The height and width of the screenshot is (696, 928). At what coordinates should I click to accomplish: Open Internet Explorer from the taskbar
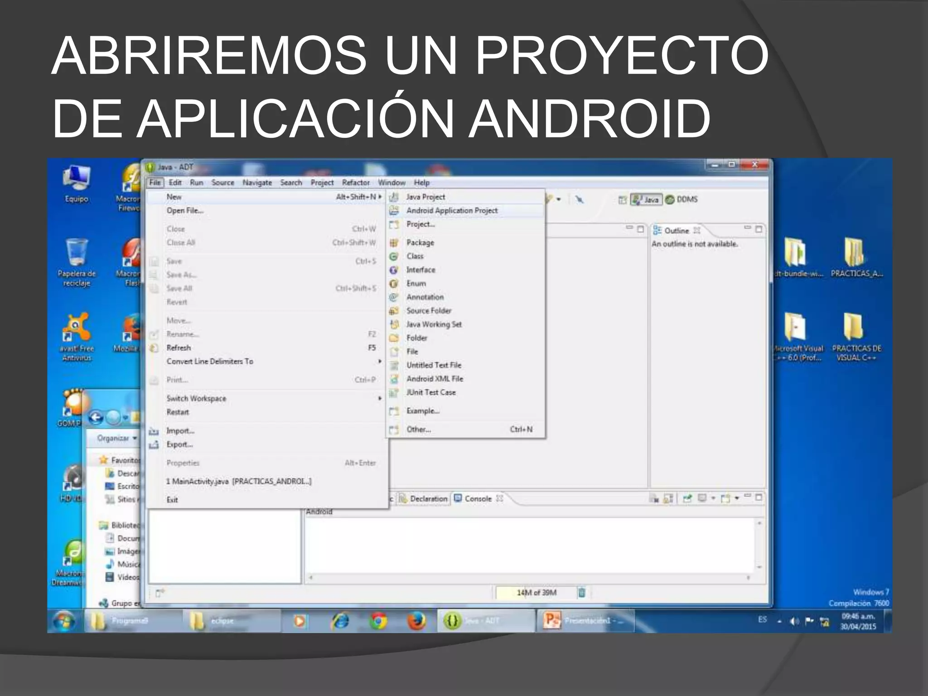[340, 621]
